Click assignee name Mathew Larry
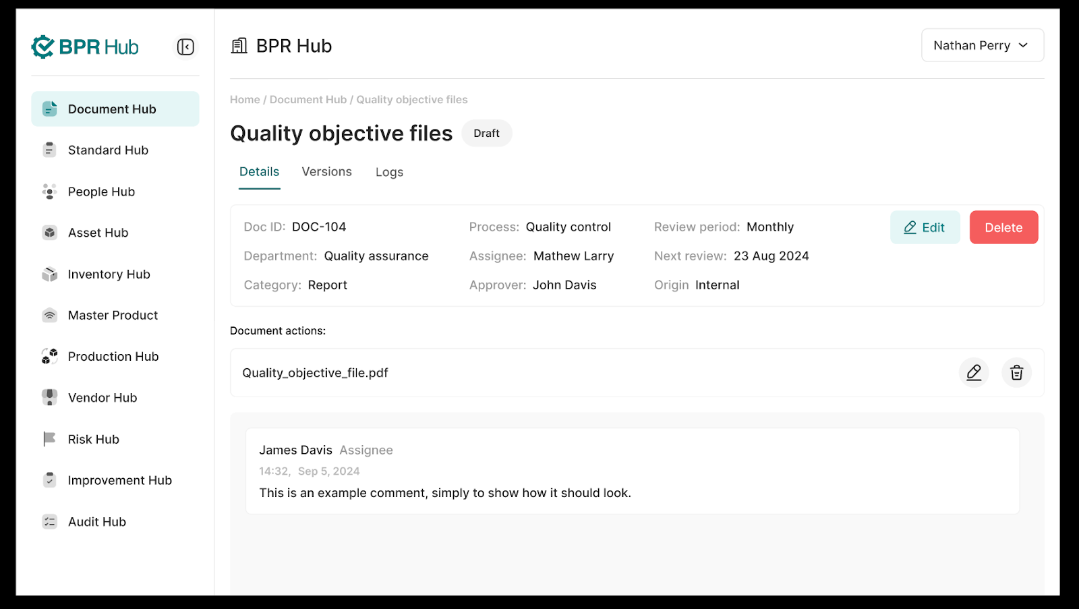Image resolution: width=1079 pixels, height=609 pixels. click(x=574, y=256)
